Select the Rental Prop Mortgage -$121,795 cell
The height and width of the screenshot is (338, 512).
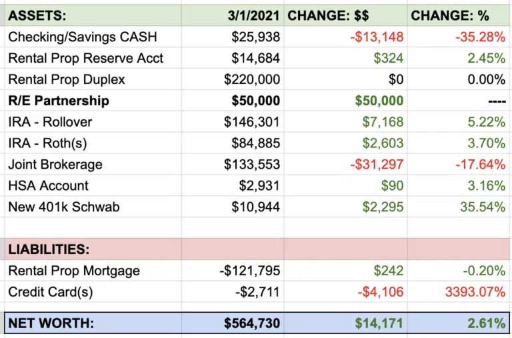(250, 271)
